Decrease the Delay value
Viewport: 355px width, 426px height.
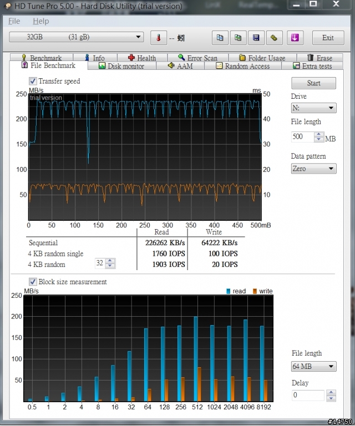click(331, 398)
